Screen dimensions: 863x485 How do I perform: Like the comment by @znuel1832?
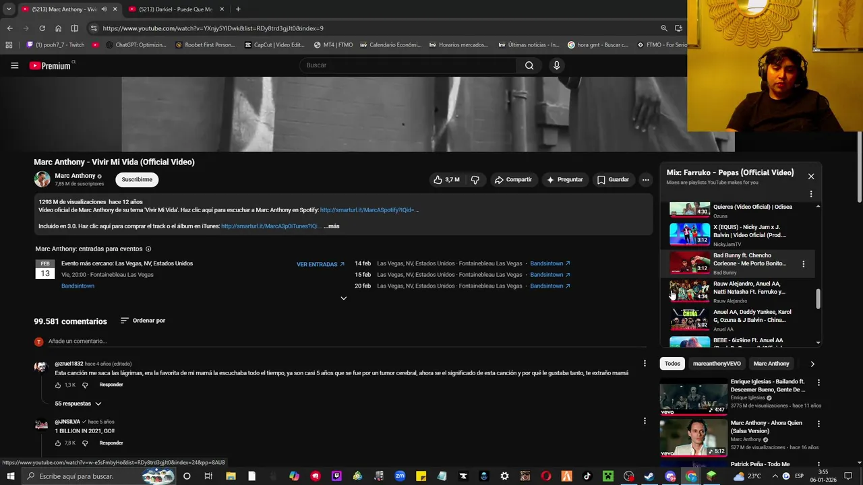pyautogui.click(x=58, y=385)
